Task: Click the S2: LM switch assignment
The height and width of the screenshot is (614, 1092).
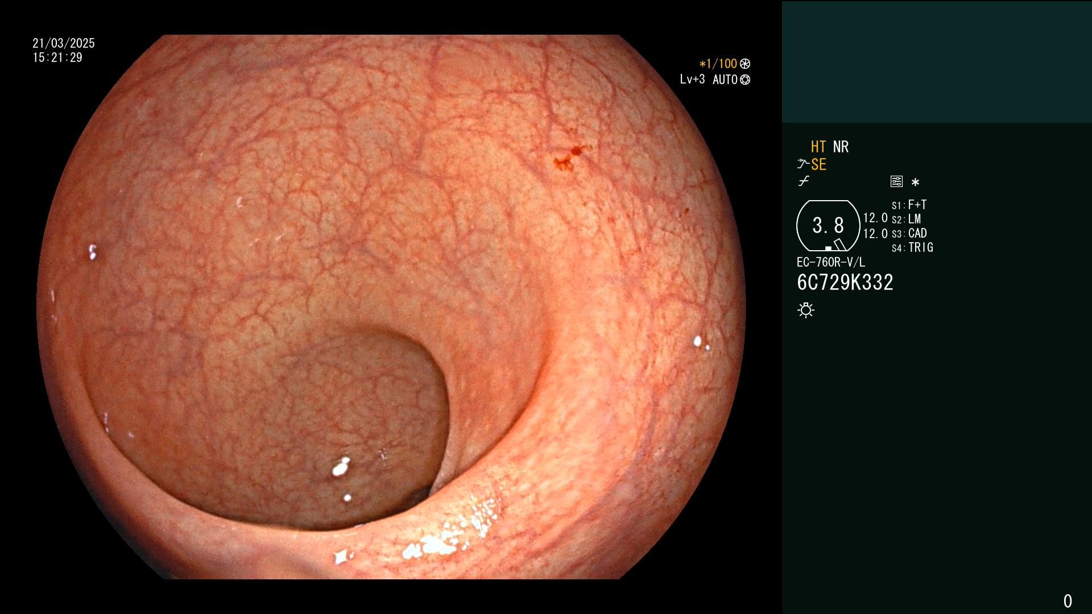Action: click(906, 219)
